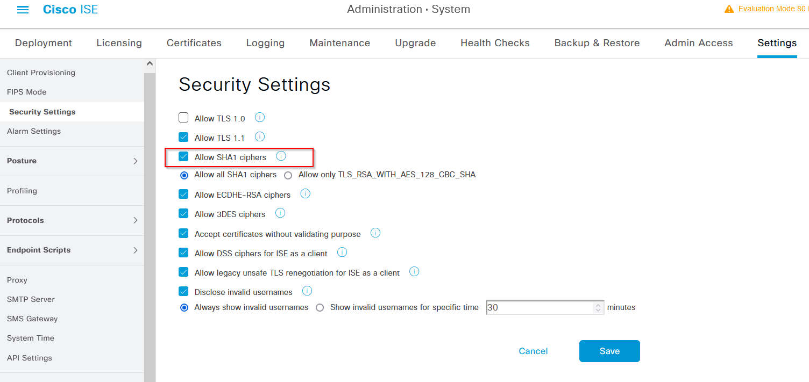
Task: Click the Cisco ISE logo
Action: click(70, 10)
